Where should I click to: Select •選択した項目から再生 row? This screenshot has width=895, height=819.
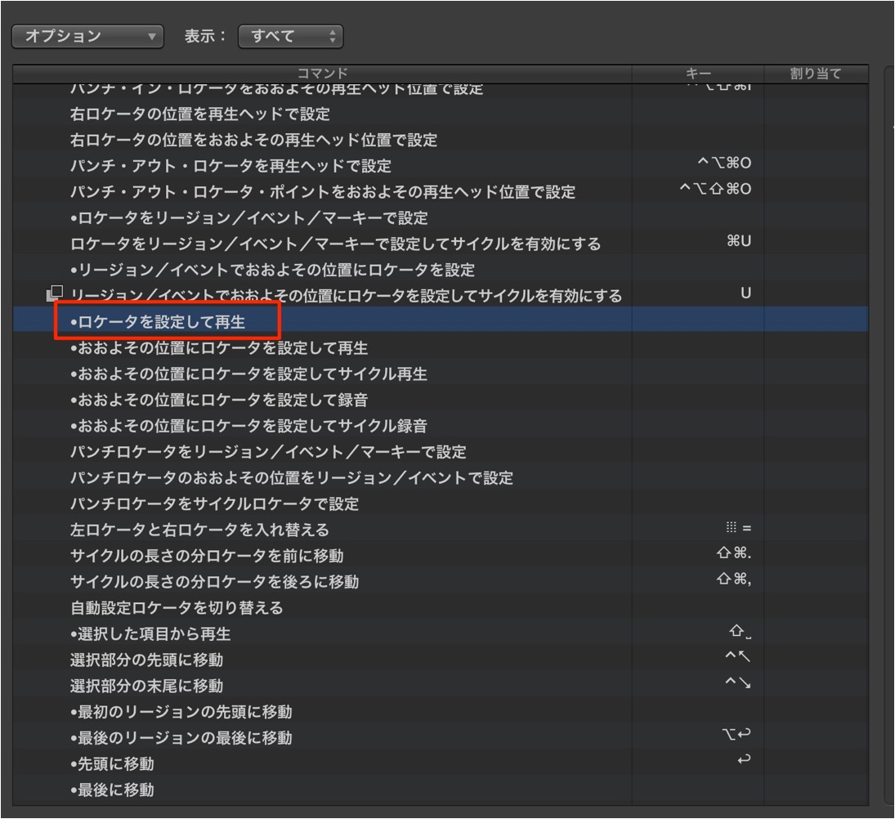[441, 633]
